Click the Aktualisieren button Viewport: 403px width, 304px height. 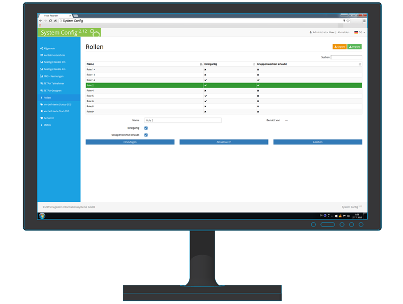pos(224,142)
